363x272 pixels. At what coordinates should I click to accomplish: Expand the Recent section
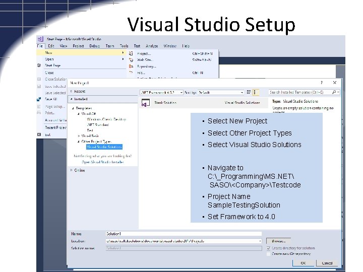71,91
